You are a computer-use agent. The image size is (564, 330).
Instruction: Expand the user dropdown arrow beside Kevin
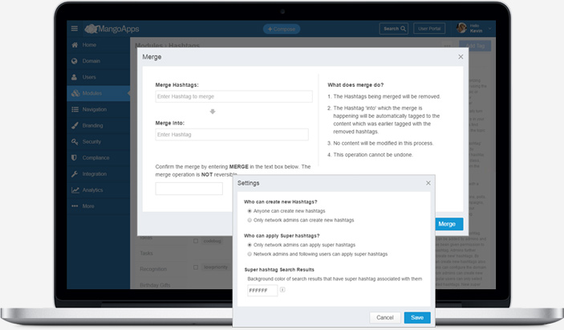489,28
